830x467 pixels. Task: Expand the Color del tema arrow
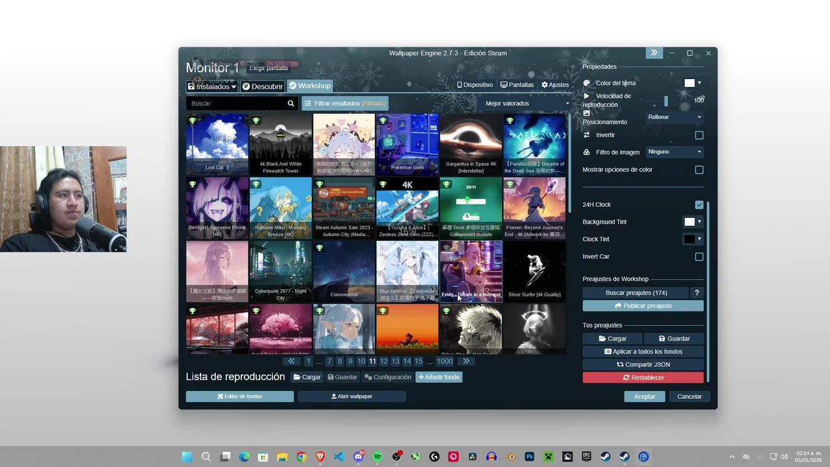click(x=699, y=83)
